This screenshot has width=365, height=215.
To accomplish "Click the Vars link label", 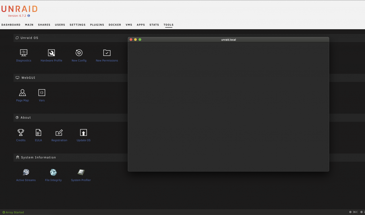I will 42,100.
